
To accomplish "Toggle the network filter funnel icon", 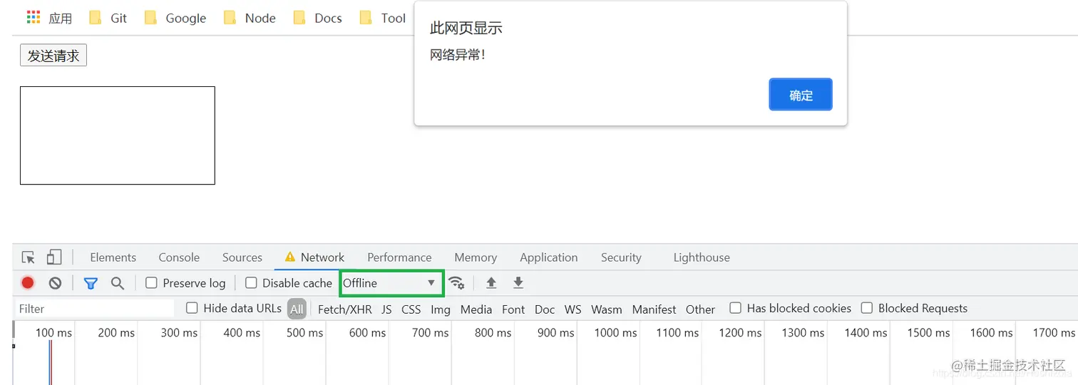I will tap(91, 283).
